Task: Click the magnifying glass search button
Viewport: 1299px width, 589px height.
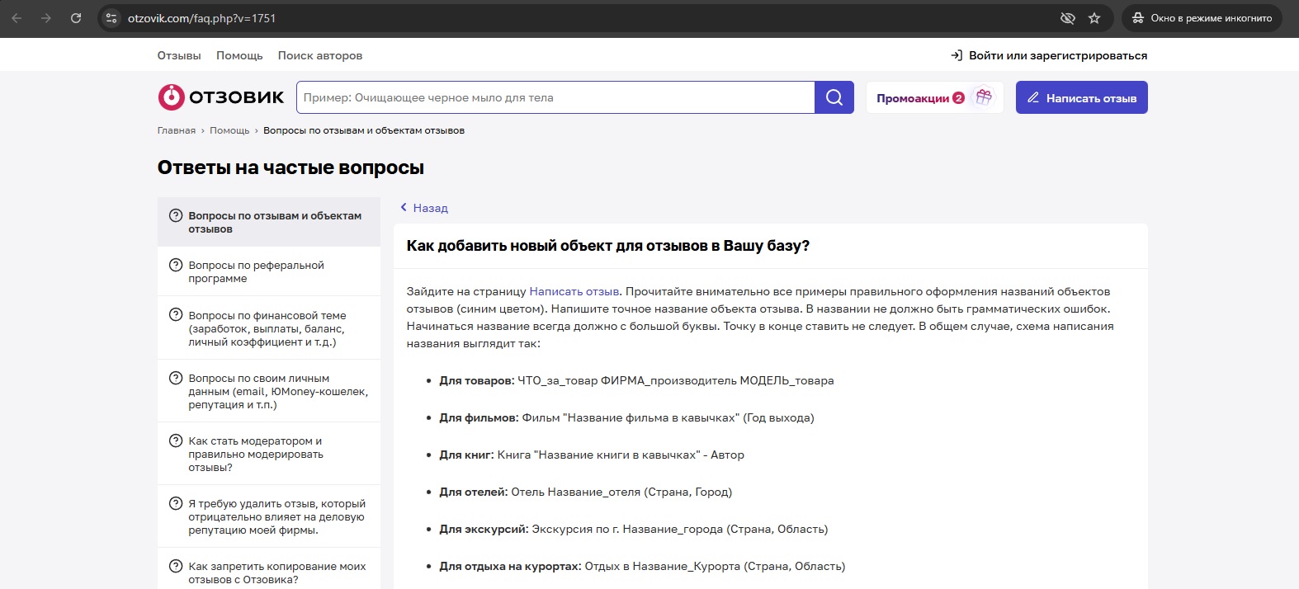Action: tap(834, 97)
